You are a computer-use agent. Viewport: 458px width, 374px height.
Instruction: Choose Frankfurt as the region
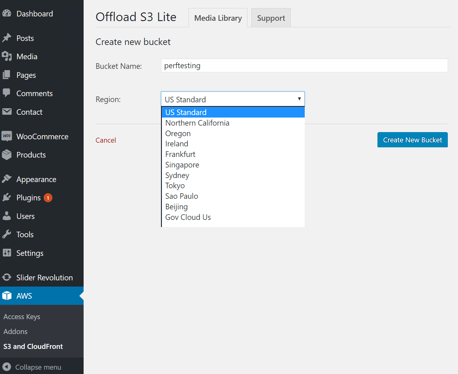pos(180,154)
